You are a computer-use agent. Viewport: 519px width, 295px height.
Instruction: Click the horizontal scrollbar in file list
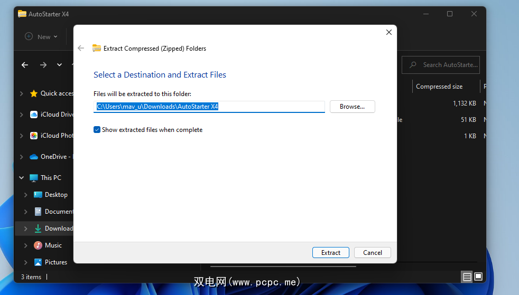283,267
